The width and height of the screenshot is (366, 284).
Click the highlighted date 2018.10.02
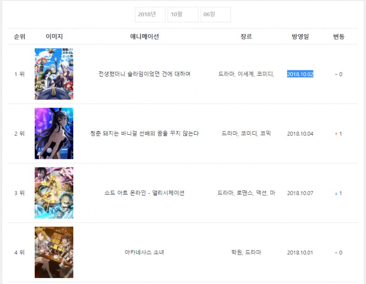(x=300, y=74)
